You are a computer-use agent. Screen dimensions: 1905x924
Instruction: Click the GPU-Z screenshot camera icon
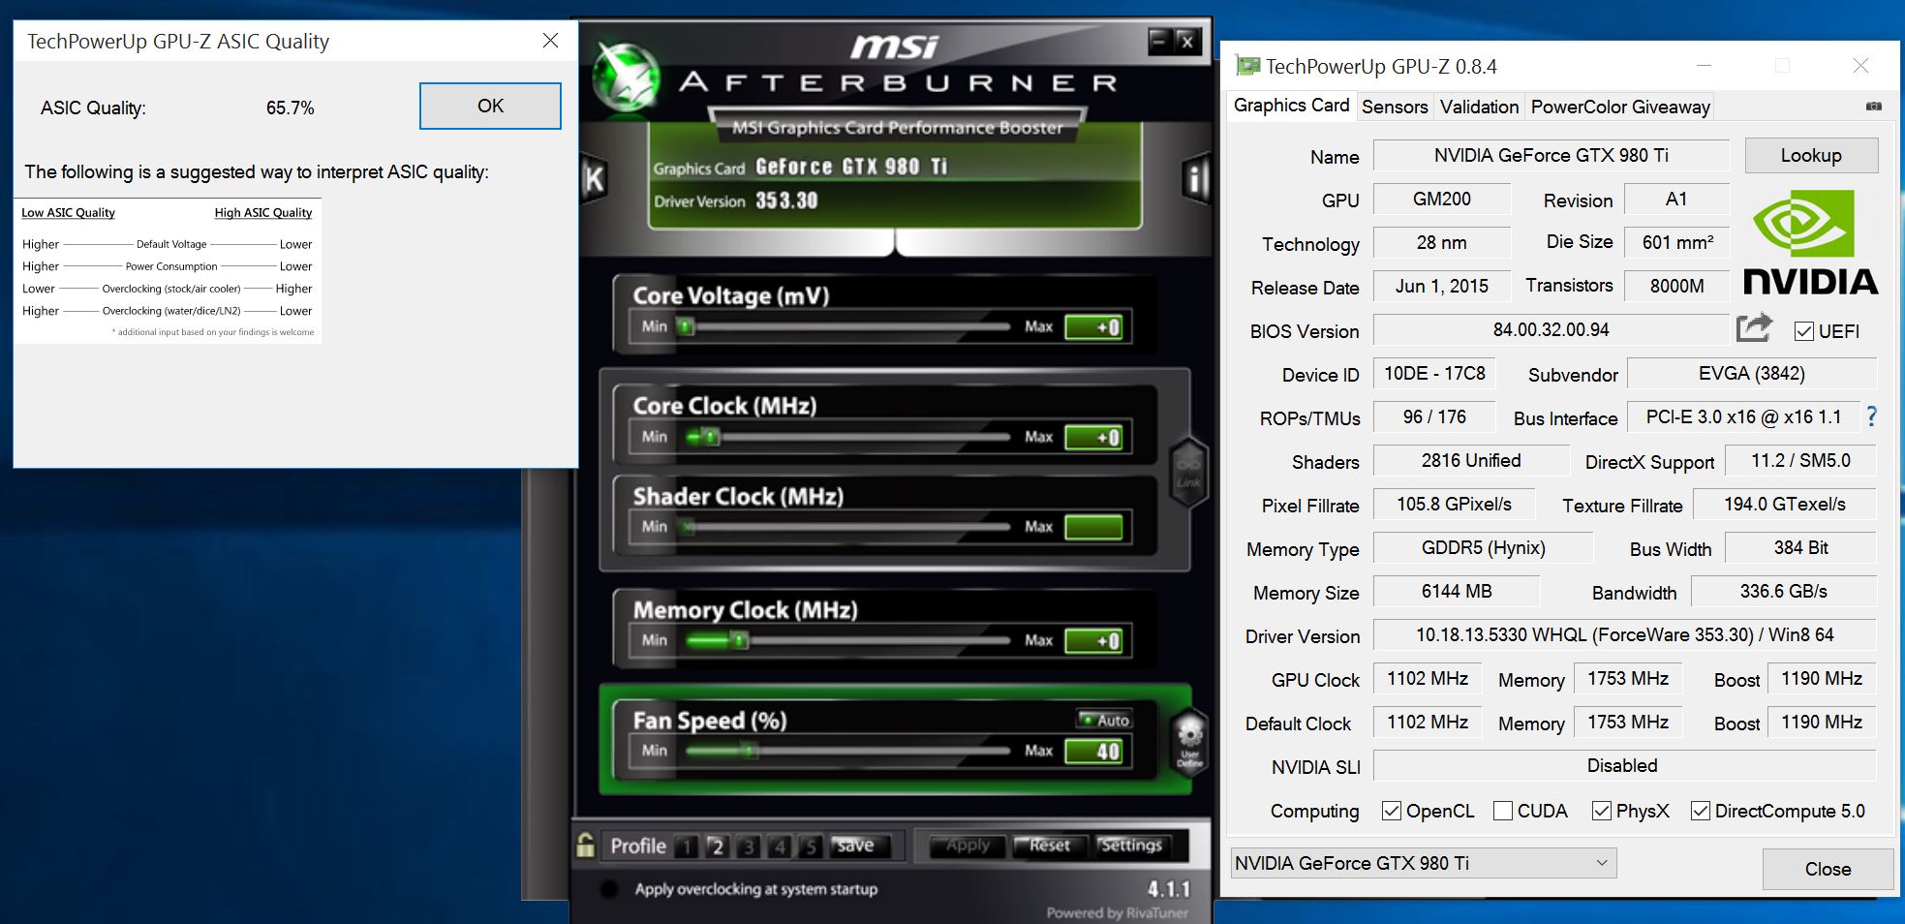tap(1874, 107)
